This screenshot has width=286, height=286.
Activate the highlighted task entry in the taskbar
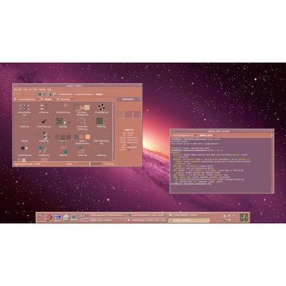189,220
